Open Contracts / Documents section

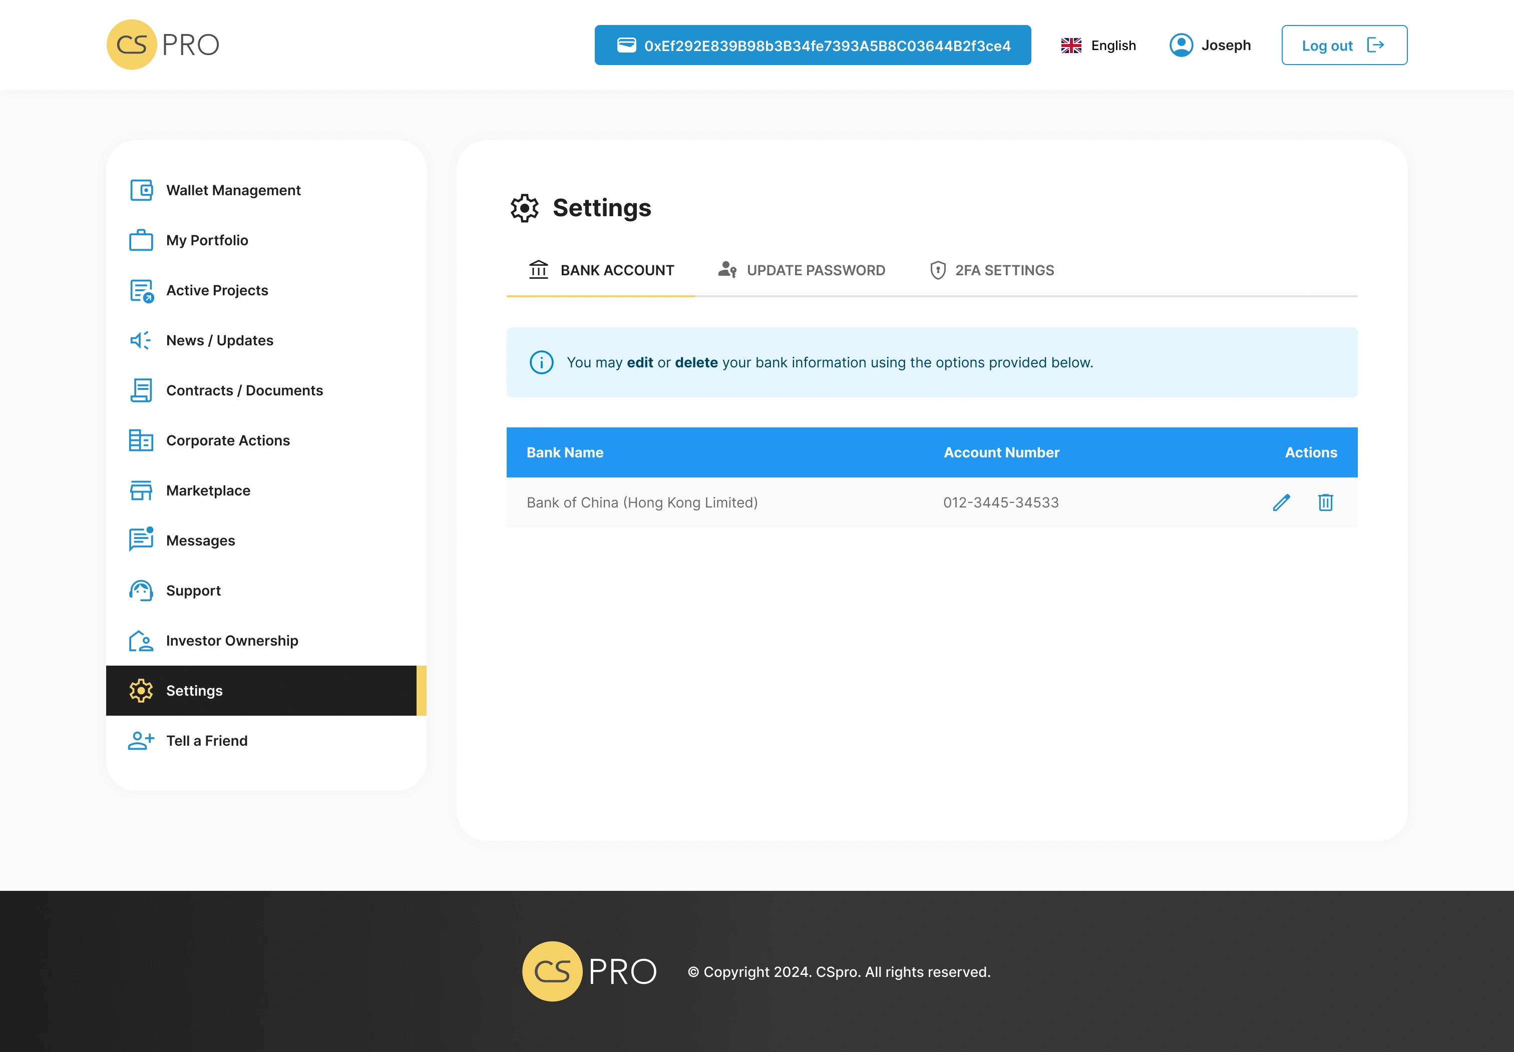(x=244, y=390)
